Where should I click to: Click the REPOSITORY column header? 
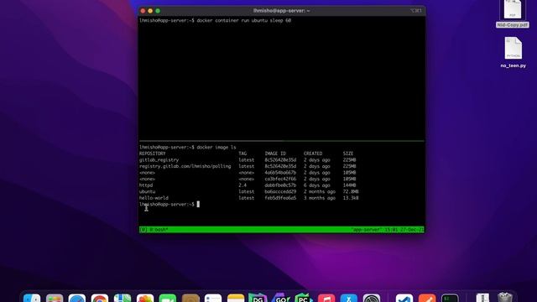[x=153, y=154]
